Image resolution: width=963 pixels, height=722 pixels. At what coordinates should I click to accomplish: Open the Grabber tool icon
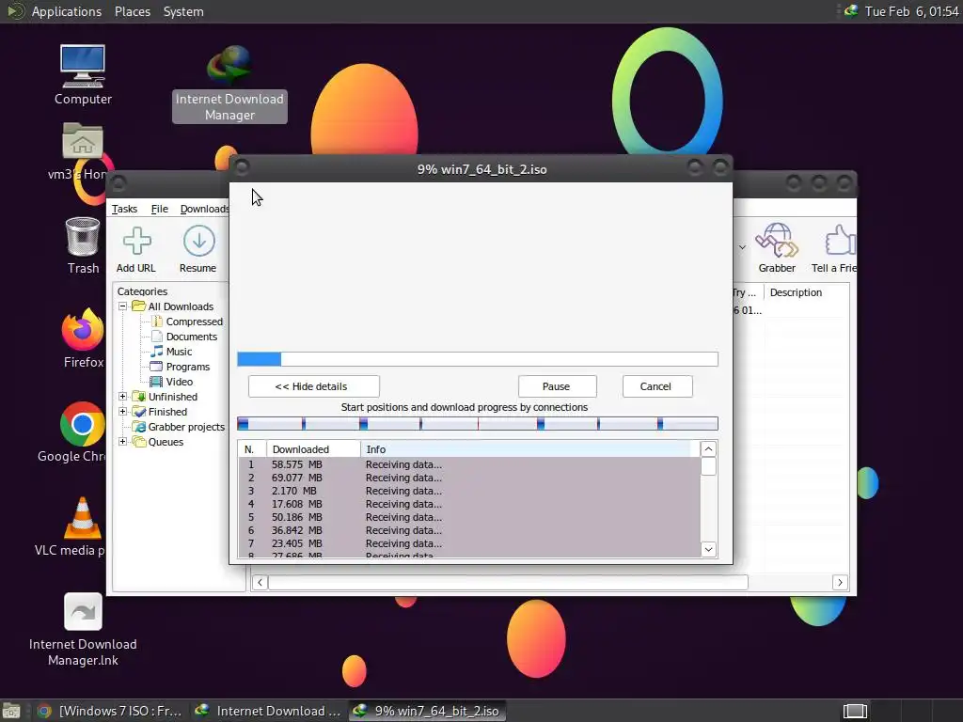[776, 240]
